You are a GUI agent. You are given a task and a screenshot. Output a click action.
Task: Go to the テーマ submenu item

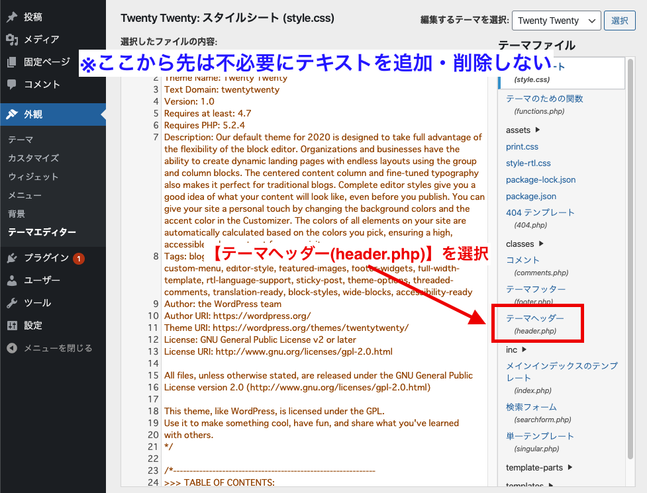21,140
